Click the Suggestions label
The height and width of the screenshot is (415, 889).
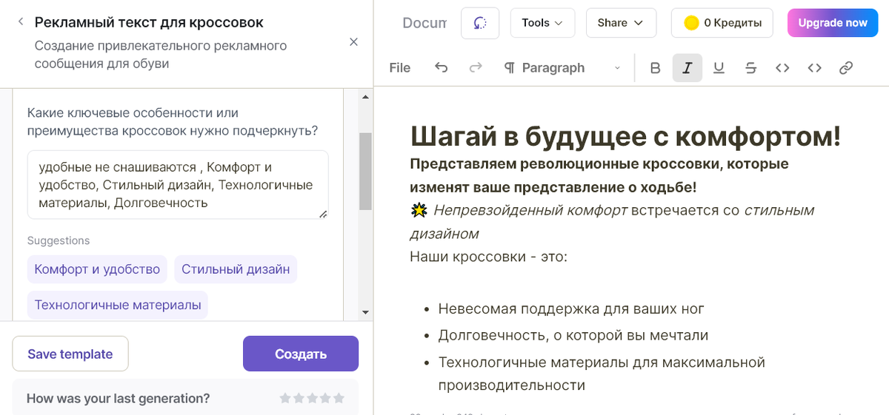(59, 240)
